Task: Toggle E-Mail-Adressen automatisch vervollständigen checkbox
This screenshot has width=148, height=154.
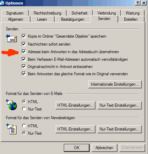Action: (x=24, y=59)
